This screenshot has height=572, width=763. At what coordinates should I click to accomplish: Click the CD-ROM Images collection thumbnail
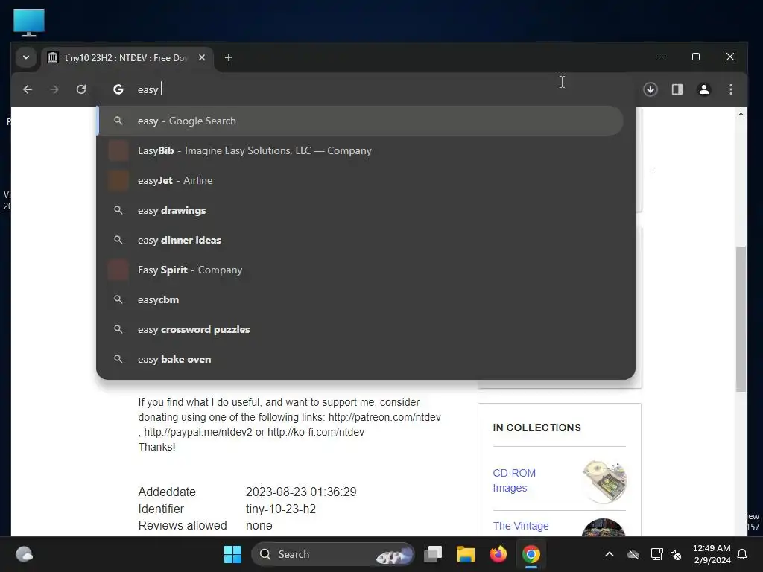tap(604, 480)
